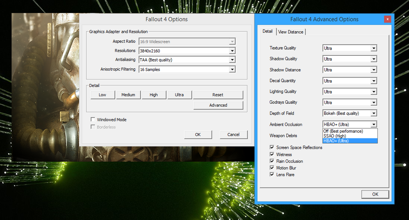
Task: Close the Fallout 4 Advanced Options window
Action: pyautogui.click(x=387, y=19)
